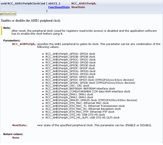Select RCC_AHB1Periph_DMA2: DMA2 clock entry
Image resolution: width=163 pixels, height=145 pixels.
coord(69,97)
